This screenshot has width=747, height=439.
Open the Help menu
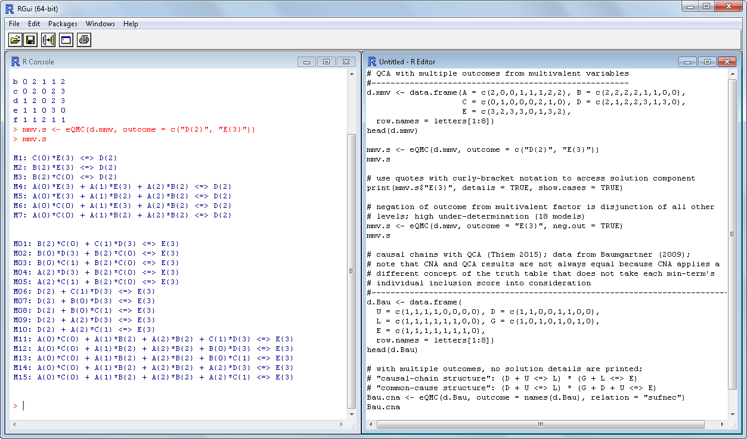(x=131, y=24)
